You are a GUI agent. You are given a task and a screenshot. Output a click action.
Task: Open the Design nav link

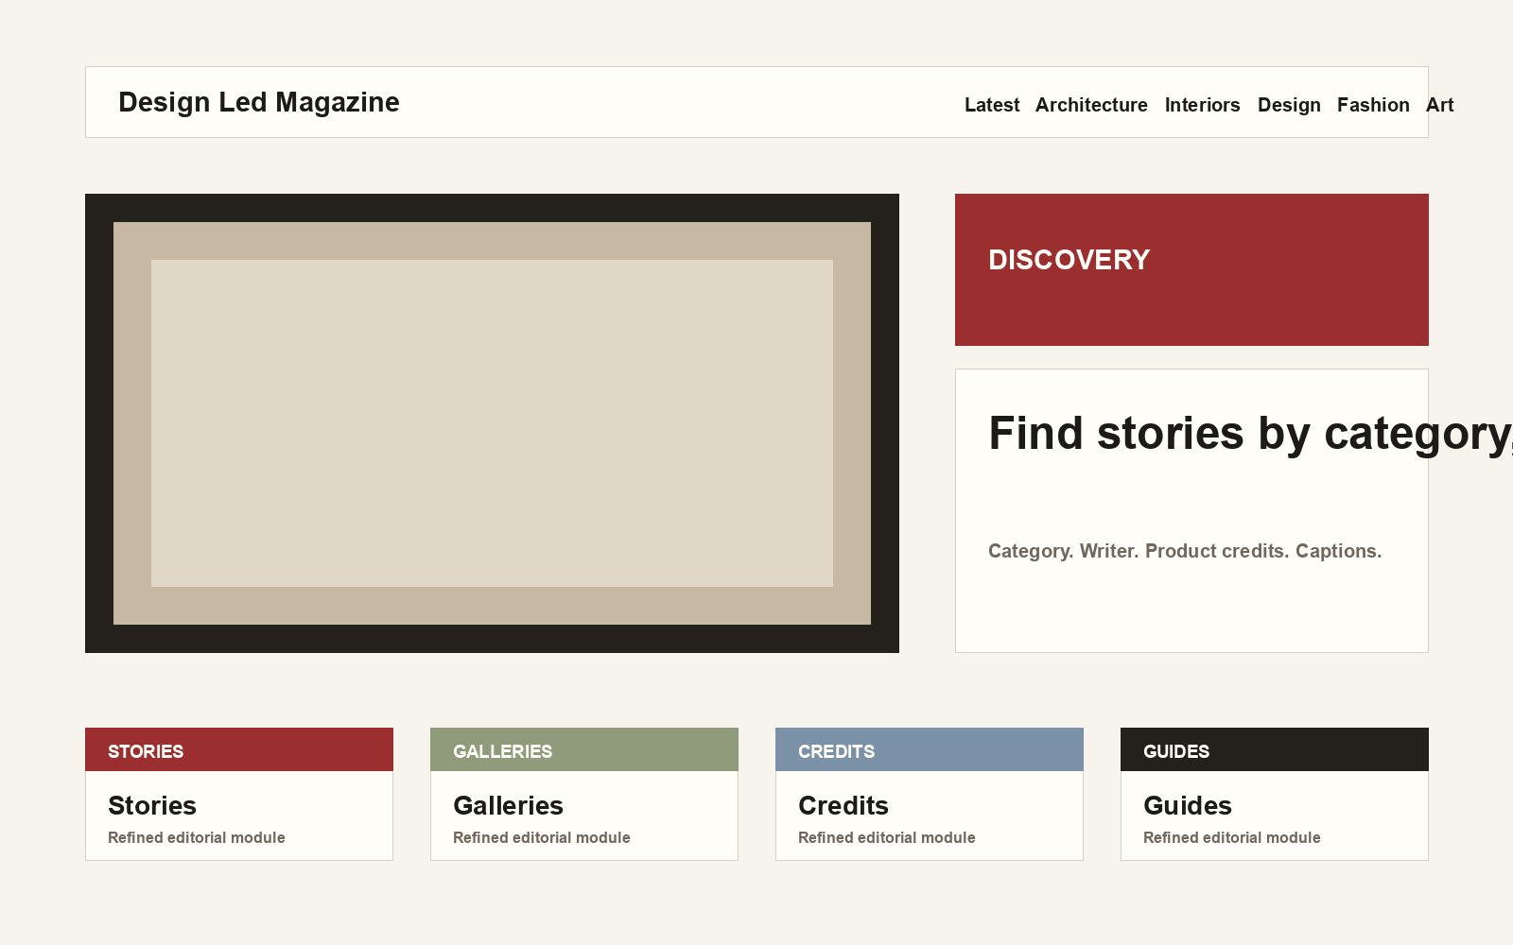click(x=1289, y=105)
